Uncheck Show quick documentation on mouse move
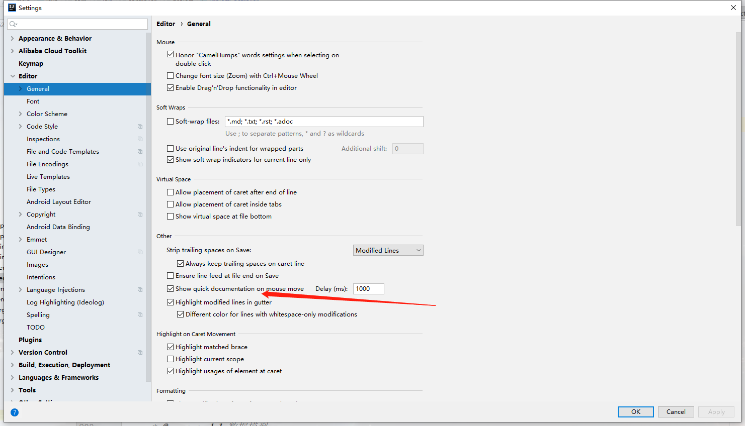Screen dimensions: 745x426 coord(170,289)
